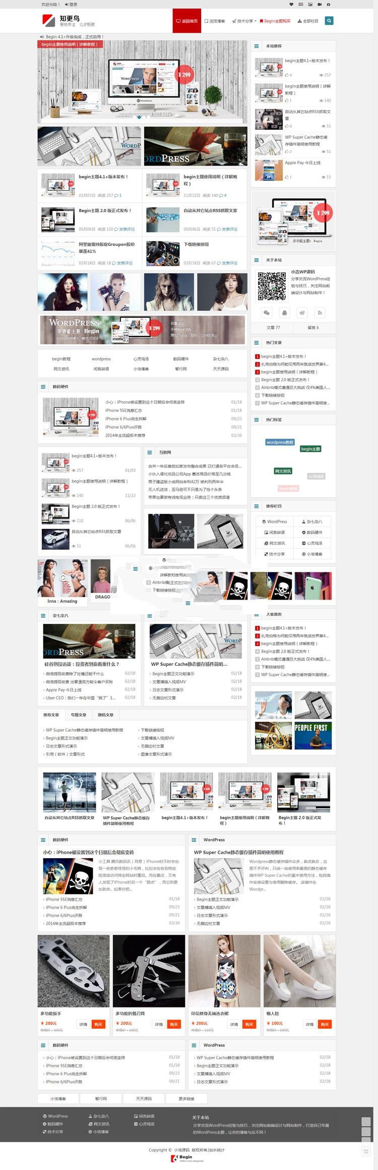Click the RSS feed icon

point(320,312)
